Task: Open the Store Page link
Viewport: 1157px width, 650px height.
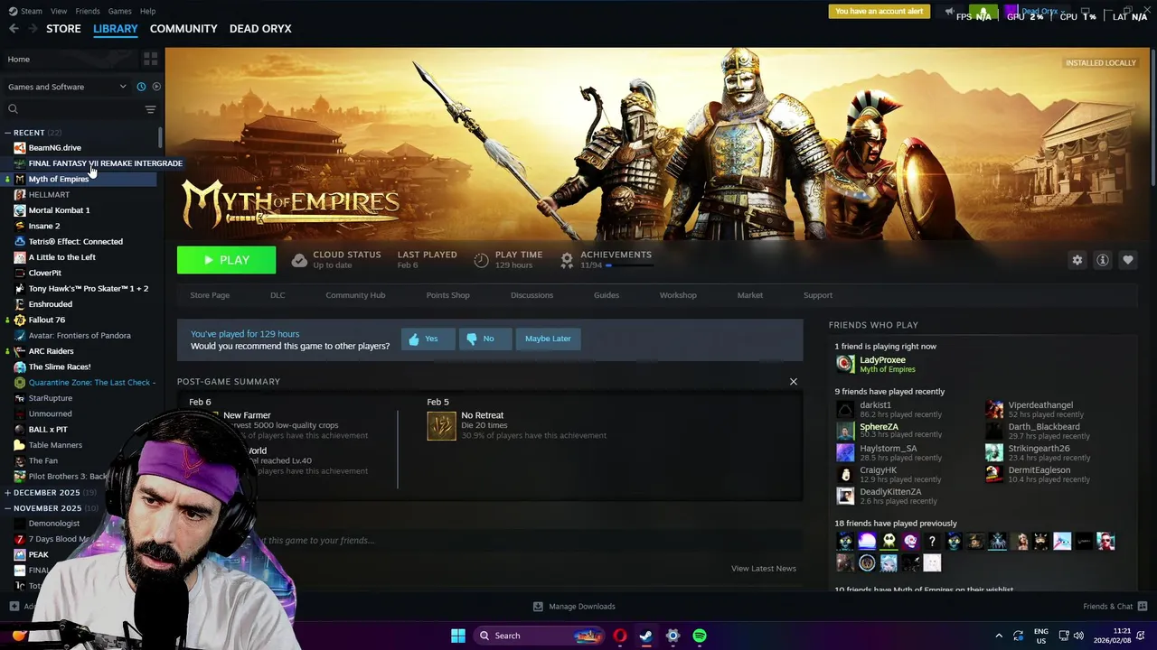Action: coord(210,295)
